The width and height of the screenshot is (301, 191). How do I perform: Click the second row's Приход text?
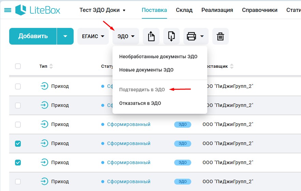(60, 105)
